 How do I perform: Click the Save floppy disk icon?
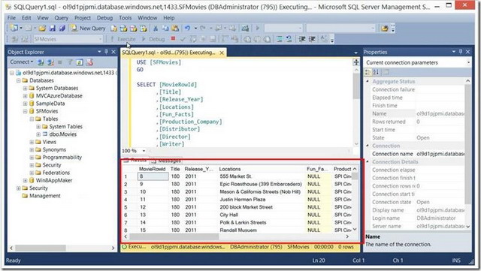pos(53,29)
